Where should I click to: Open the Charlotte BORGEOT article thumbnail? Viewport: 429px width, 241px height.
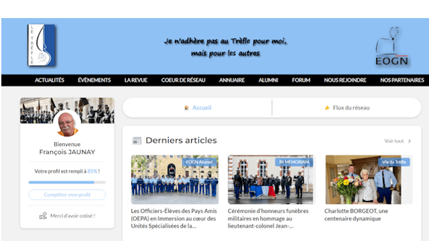point(369,179)
